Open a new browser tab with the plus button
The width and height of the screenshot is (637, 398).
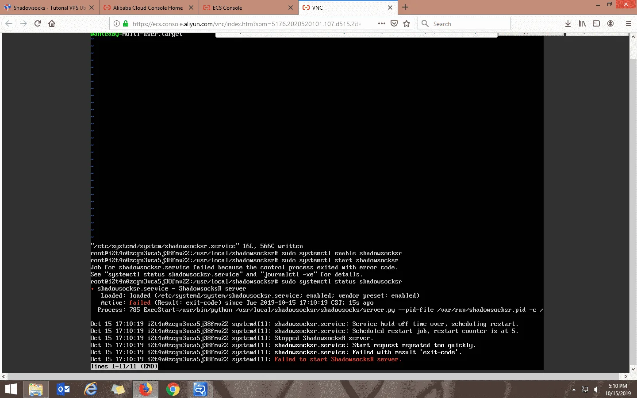click(x=405, y=8)
